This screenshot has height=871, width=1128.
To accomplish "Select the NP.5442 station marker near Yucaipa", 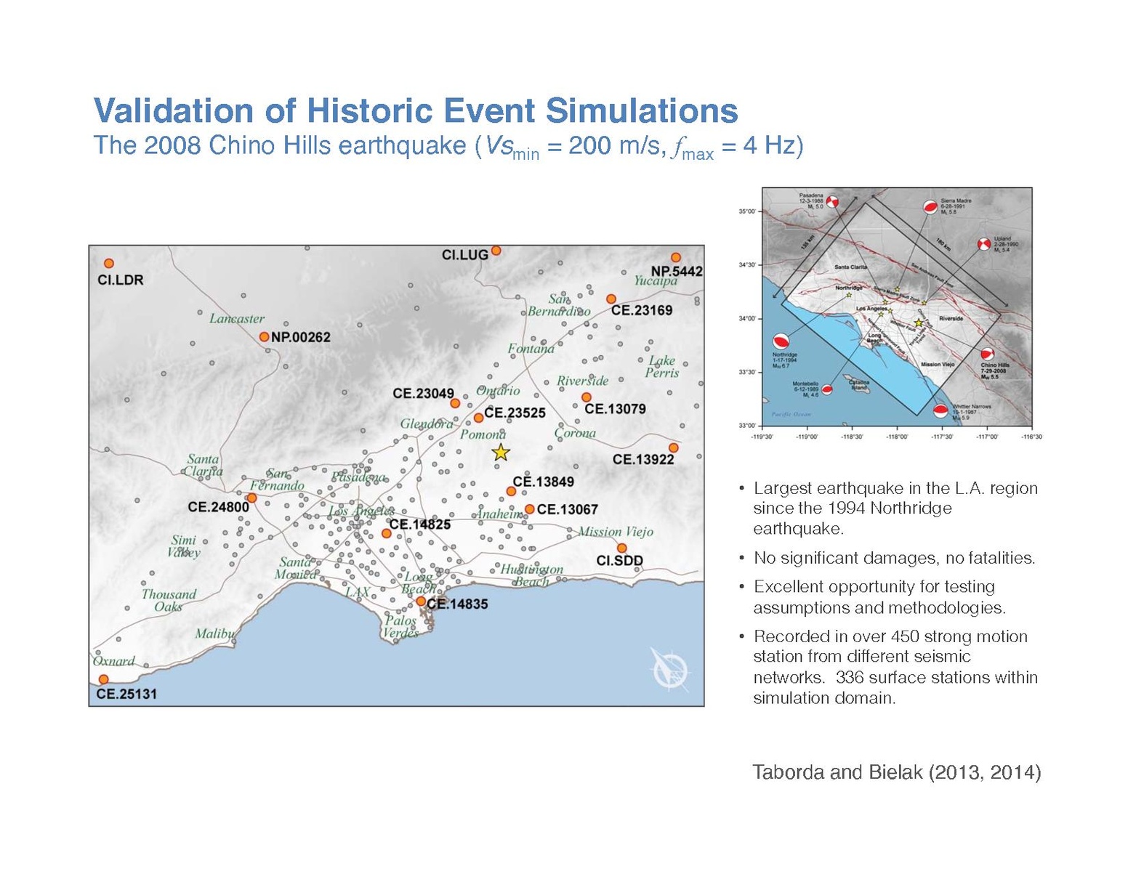I will [x=676, y=258].
